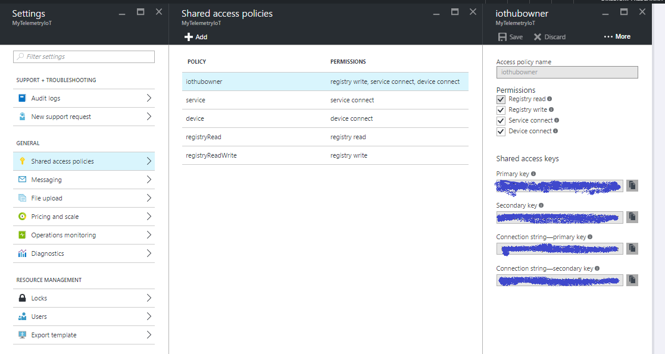Expand Export template chevron
This screenshot has width=665, height=354.
click(x=148, y=335)
